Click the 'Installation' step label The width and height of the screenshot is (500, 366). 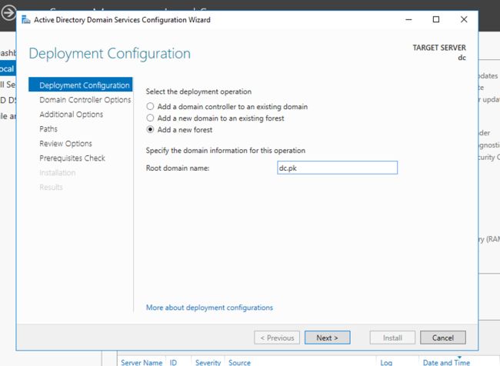pos(58,173)
